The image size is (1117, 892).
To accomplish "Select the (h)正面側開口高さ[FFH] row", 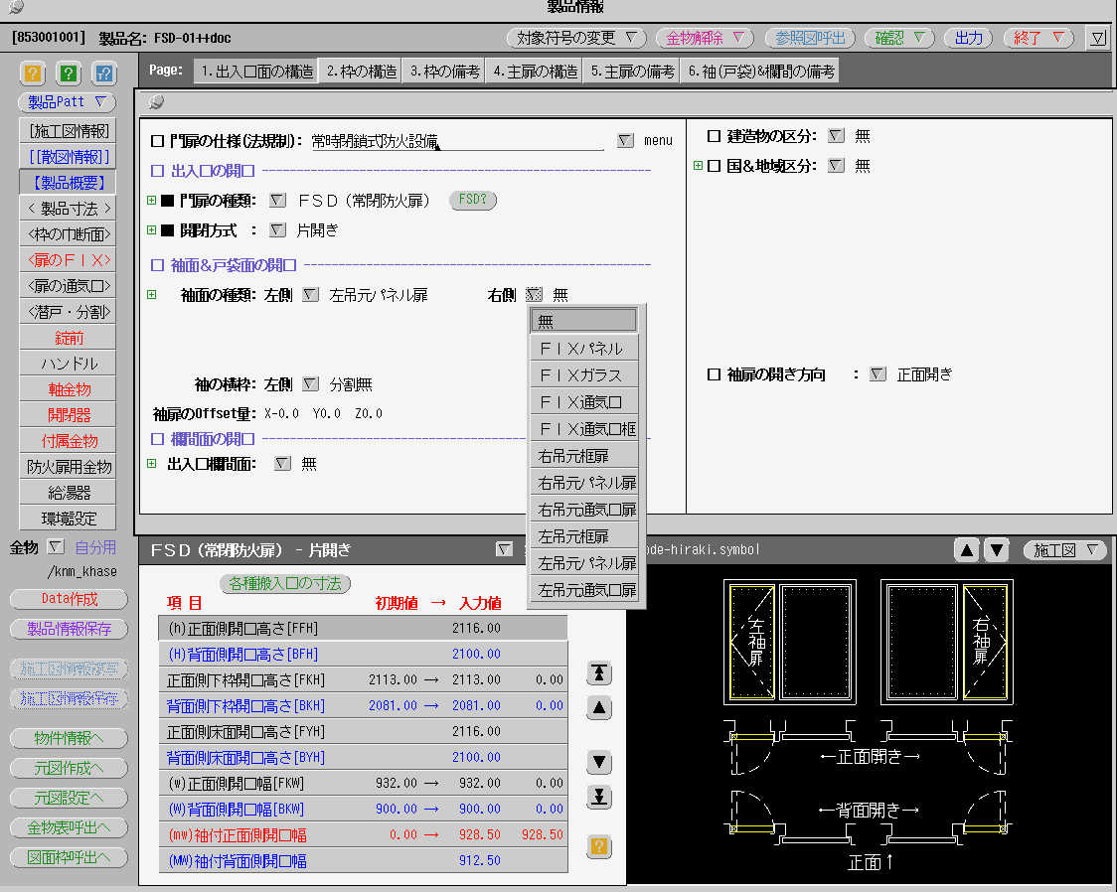I will (x=363, y=628).
